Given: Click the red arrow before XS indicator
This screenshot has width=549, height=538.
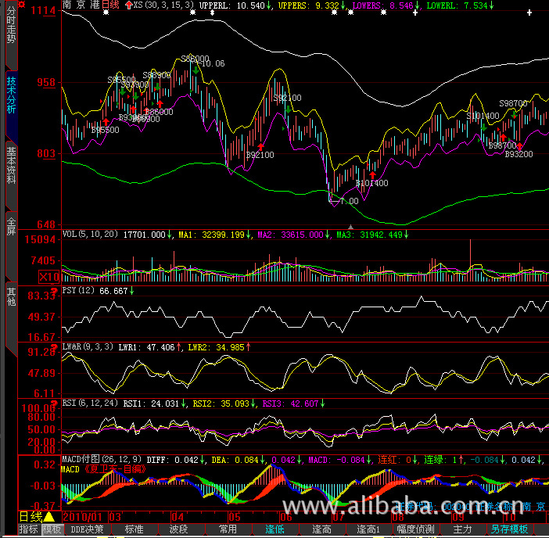Looking at the screenshot, I should [x=129, y=5].
